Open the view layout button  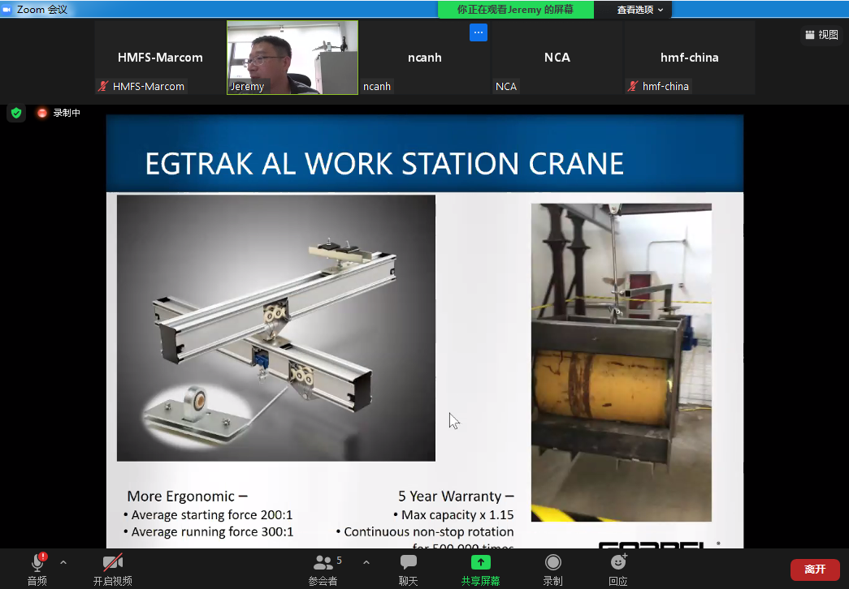[x=821, y=35]
